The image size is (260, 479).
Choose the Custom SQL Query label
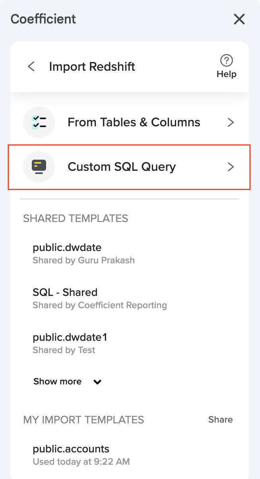point(122,166)
